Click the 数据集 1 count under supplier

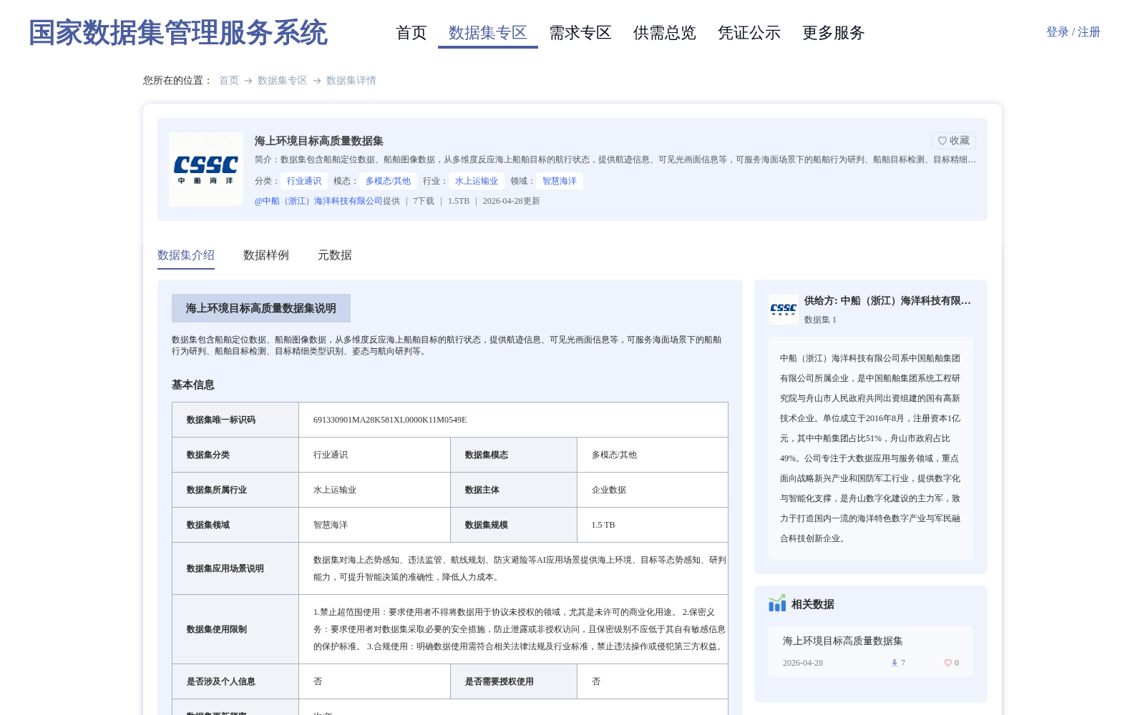click(x=820, y=320)
